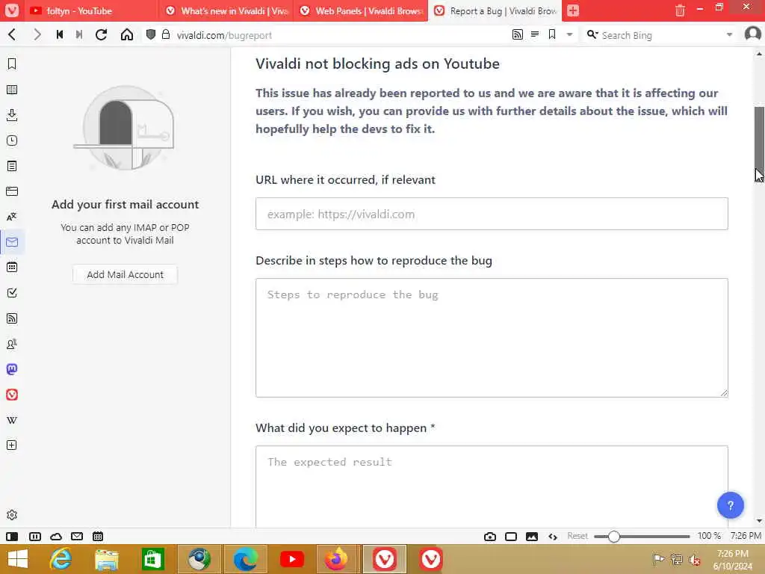Open the History panel

coord(12,141)
